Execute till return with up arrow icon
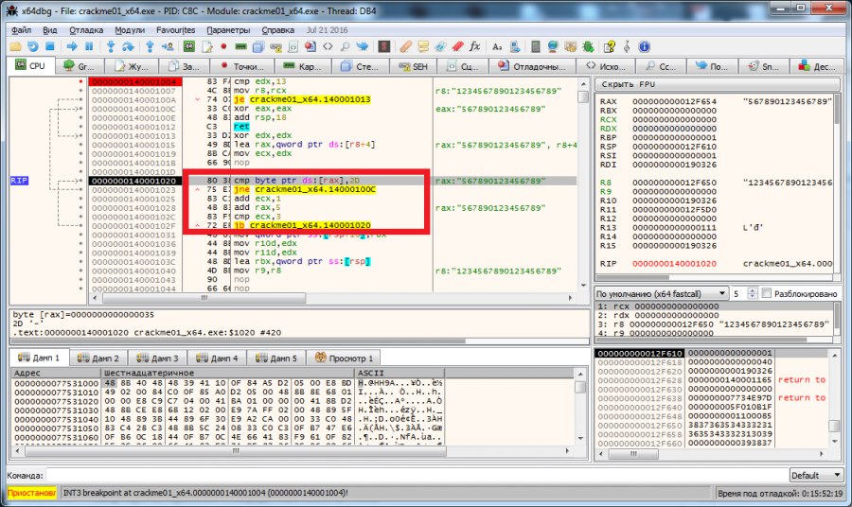 [150, 46]
